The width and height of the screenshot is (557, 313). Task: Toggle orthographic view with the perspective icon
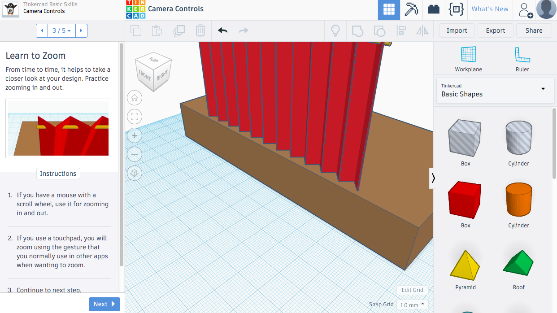(x=135, y=173)
